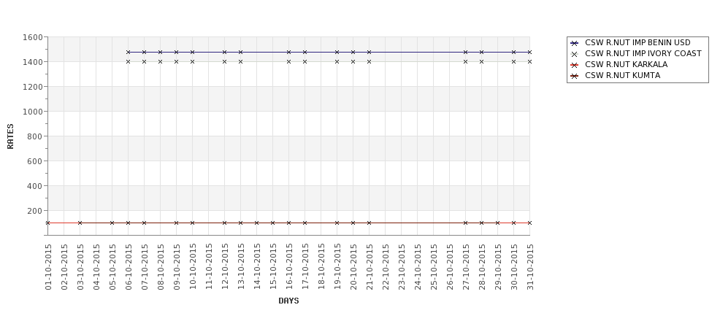Image resolution: width=712 pixels, height=313 pixels.
Task: Select IVORY COAST data point on 13-10-2015
Action: pos(241,62)
